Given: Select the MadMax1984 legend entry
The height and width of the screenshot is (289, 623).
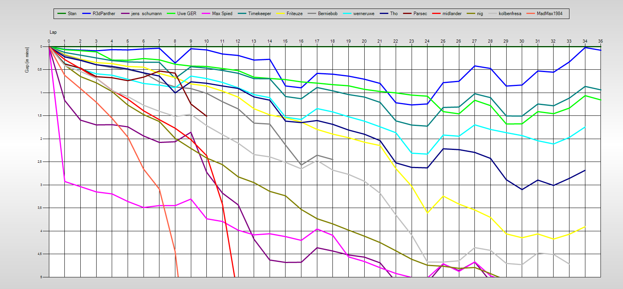Looking at the screenshot, I should click(x=544, y=14).
